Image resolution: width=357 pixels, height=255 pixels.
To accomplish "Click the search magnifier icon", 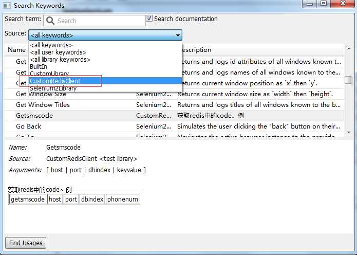I will pyautogui.click(x=50, y=21).
